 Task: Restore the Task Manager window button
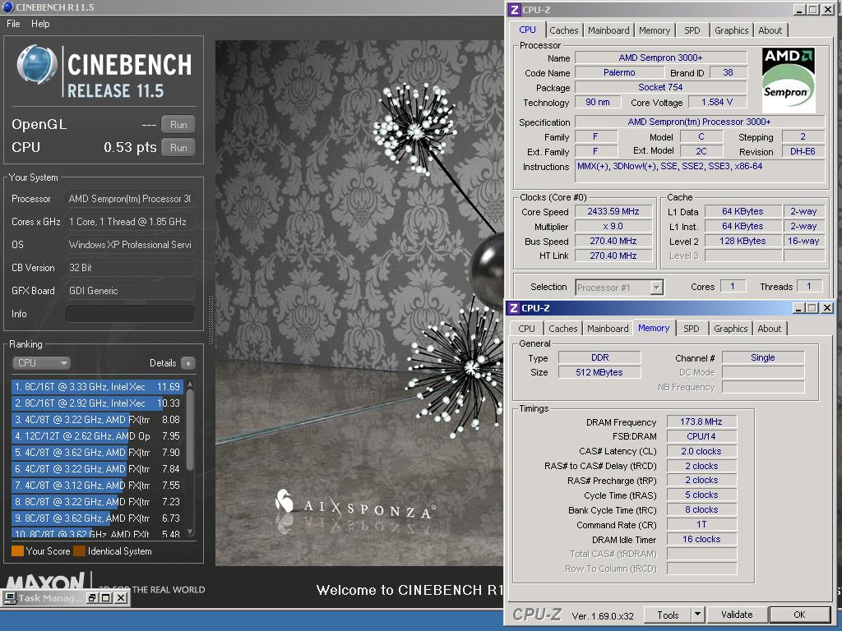click(x=92, y=598)
